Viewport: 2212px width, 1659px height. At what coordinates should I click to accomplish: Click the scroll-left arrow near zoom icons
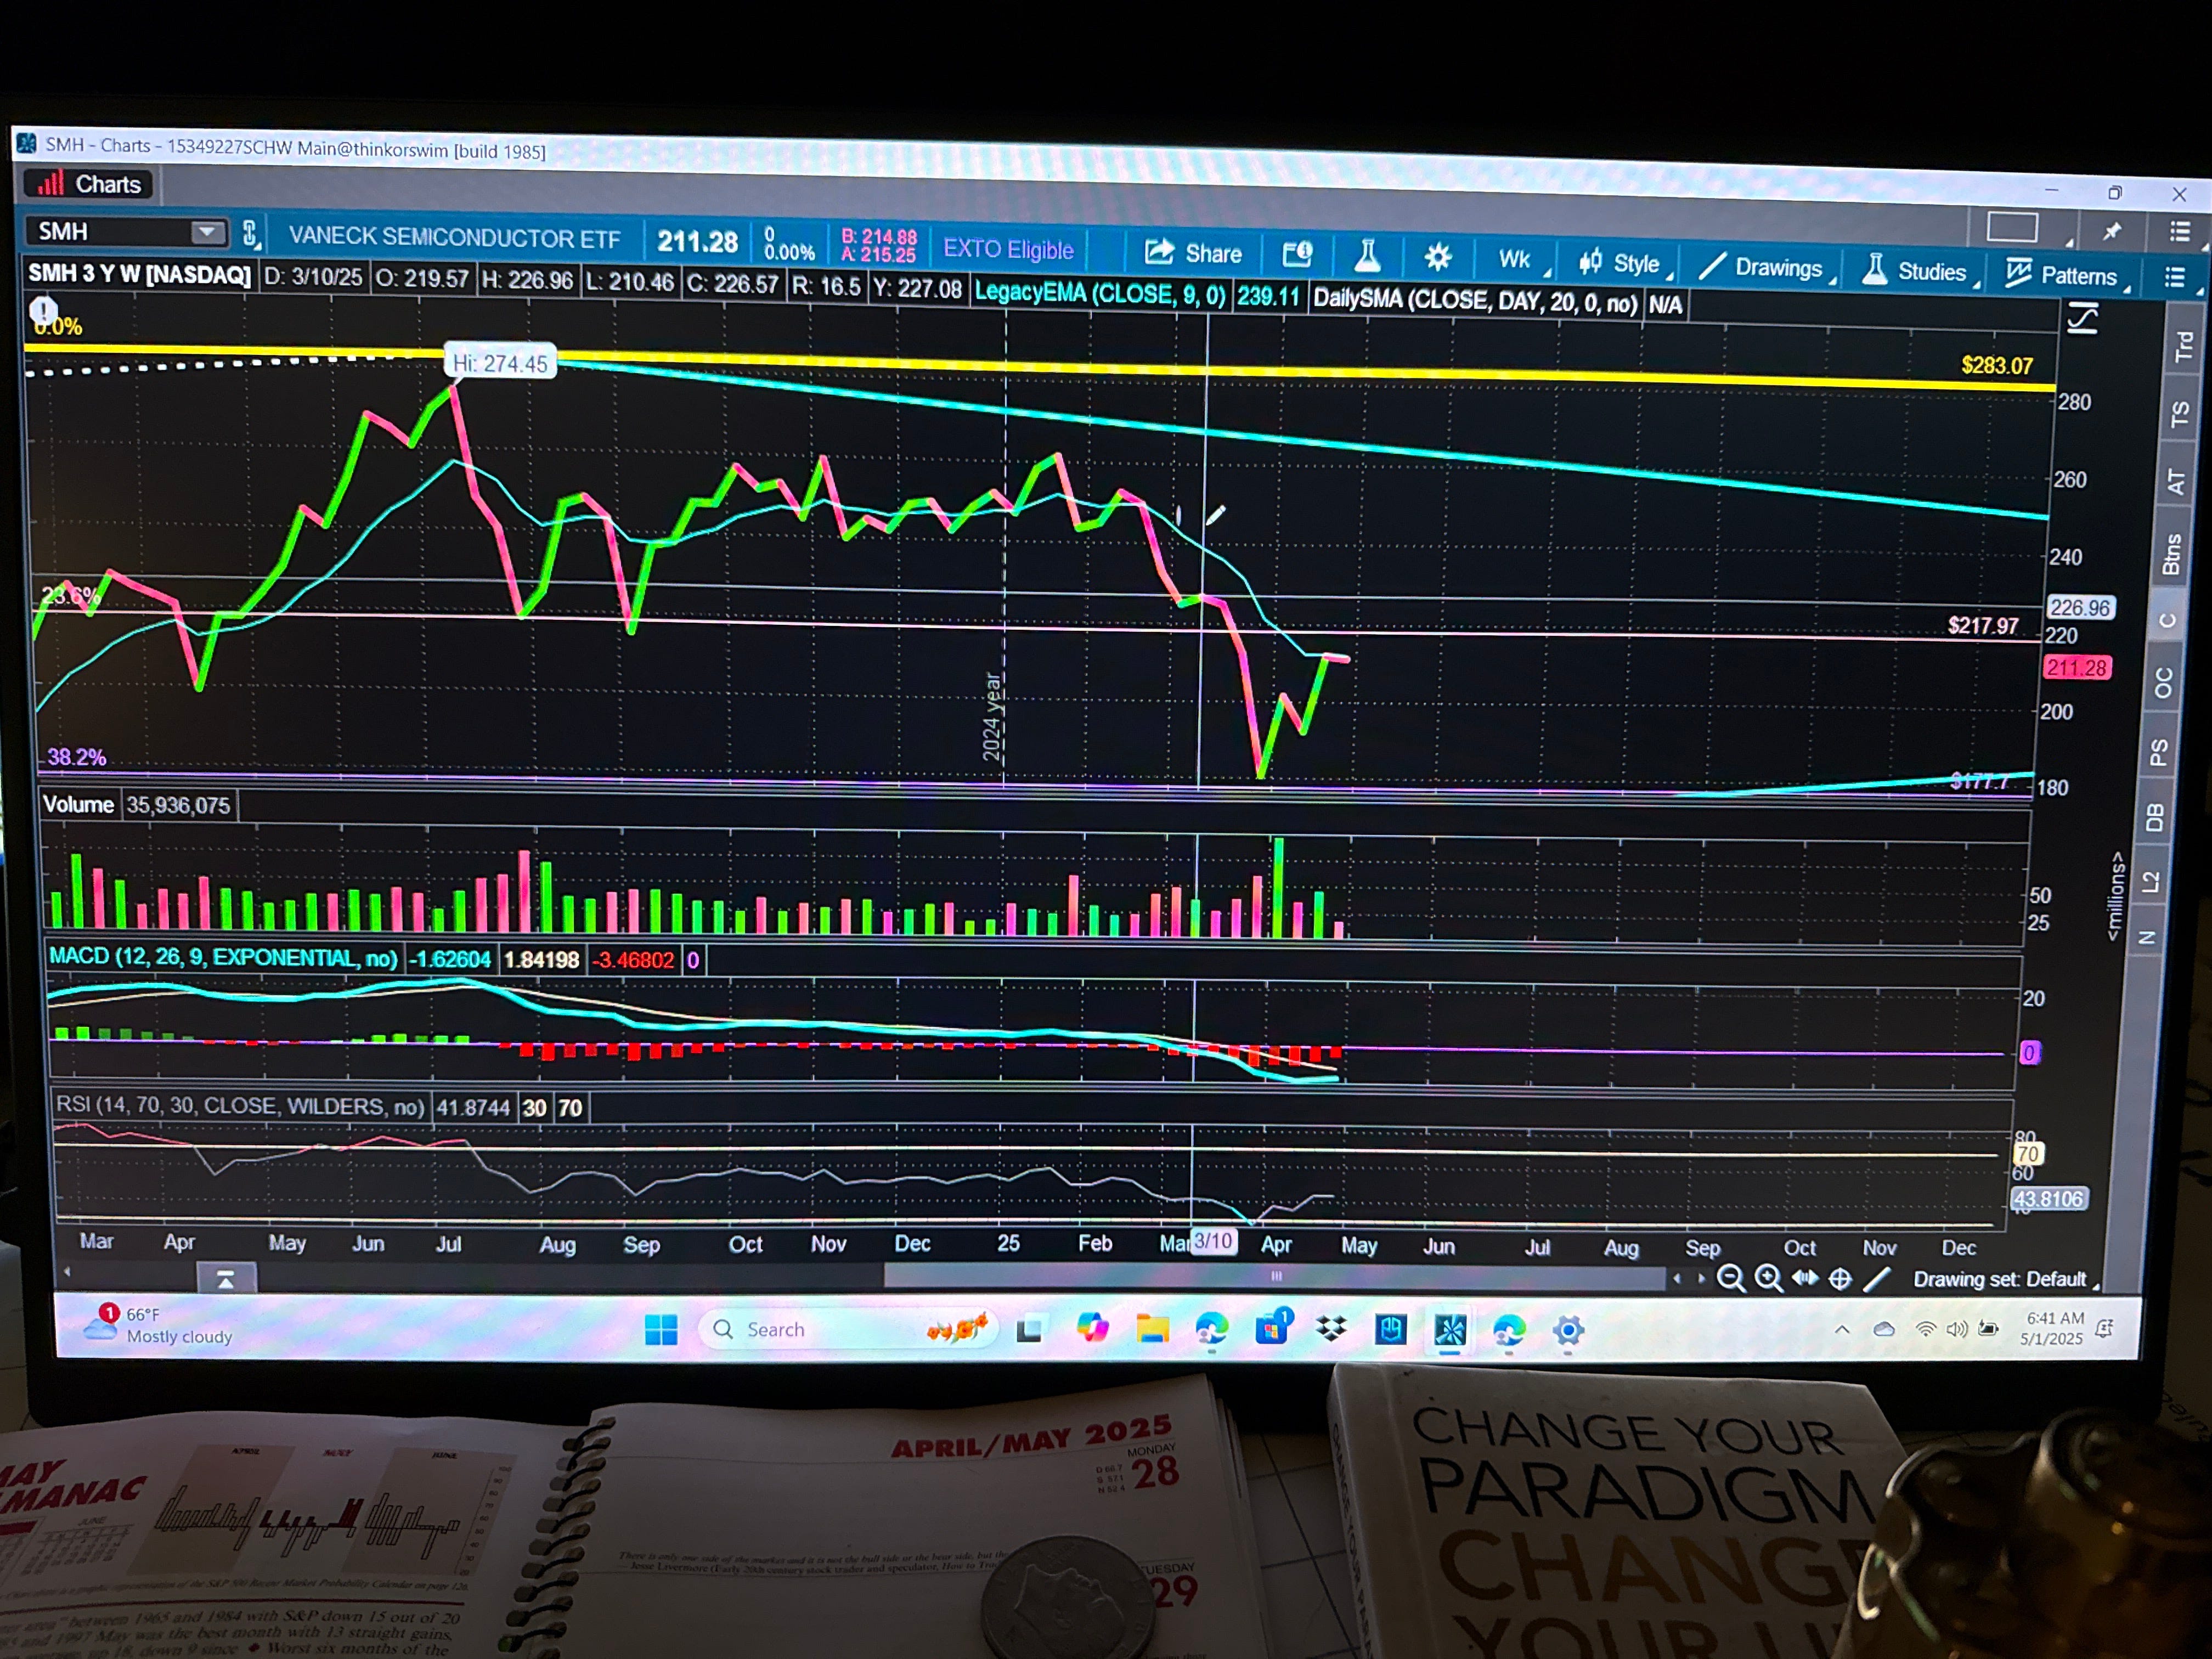(1677, 1278)
